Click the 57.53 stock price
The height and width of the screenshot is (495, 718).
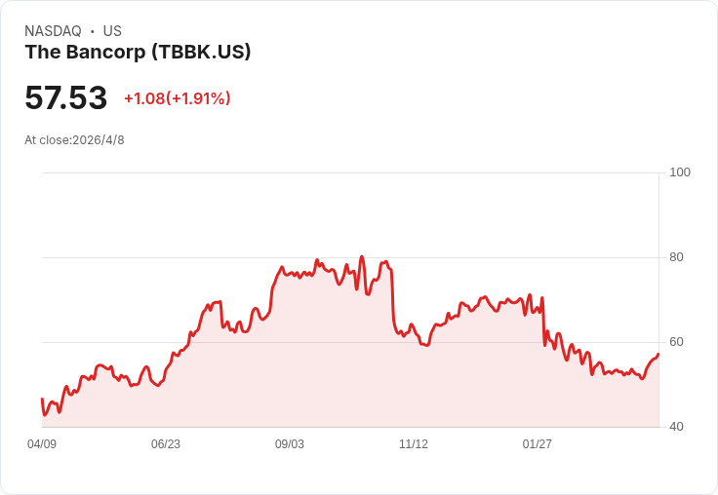[66, 97]
